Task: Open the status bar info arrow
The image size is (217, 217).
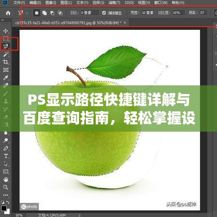Action: (x=80, y=215)
